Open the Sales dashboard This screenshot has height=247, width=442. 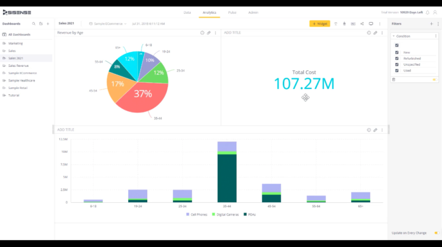click(12, 51)
